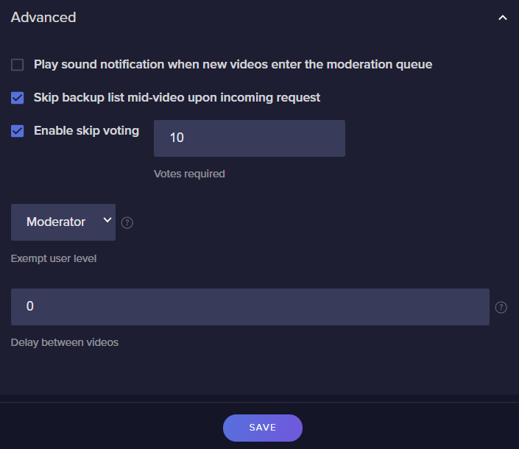Screen dimensions: 519x449
Task: Uncheck Skip backup list mid-video checkbox
Action: pyautogui.click(x=17, y=98)
